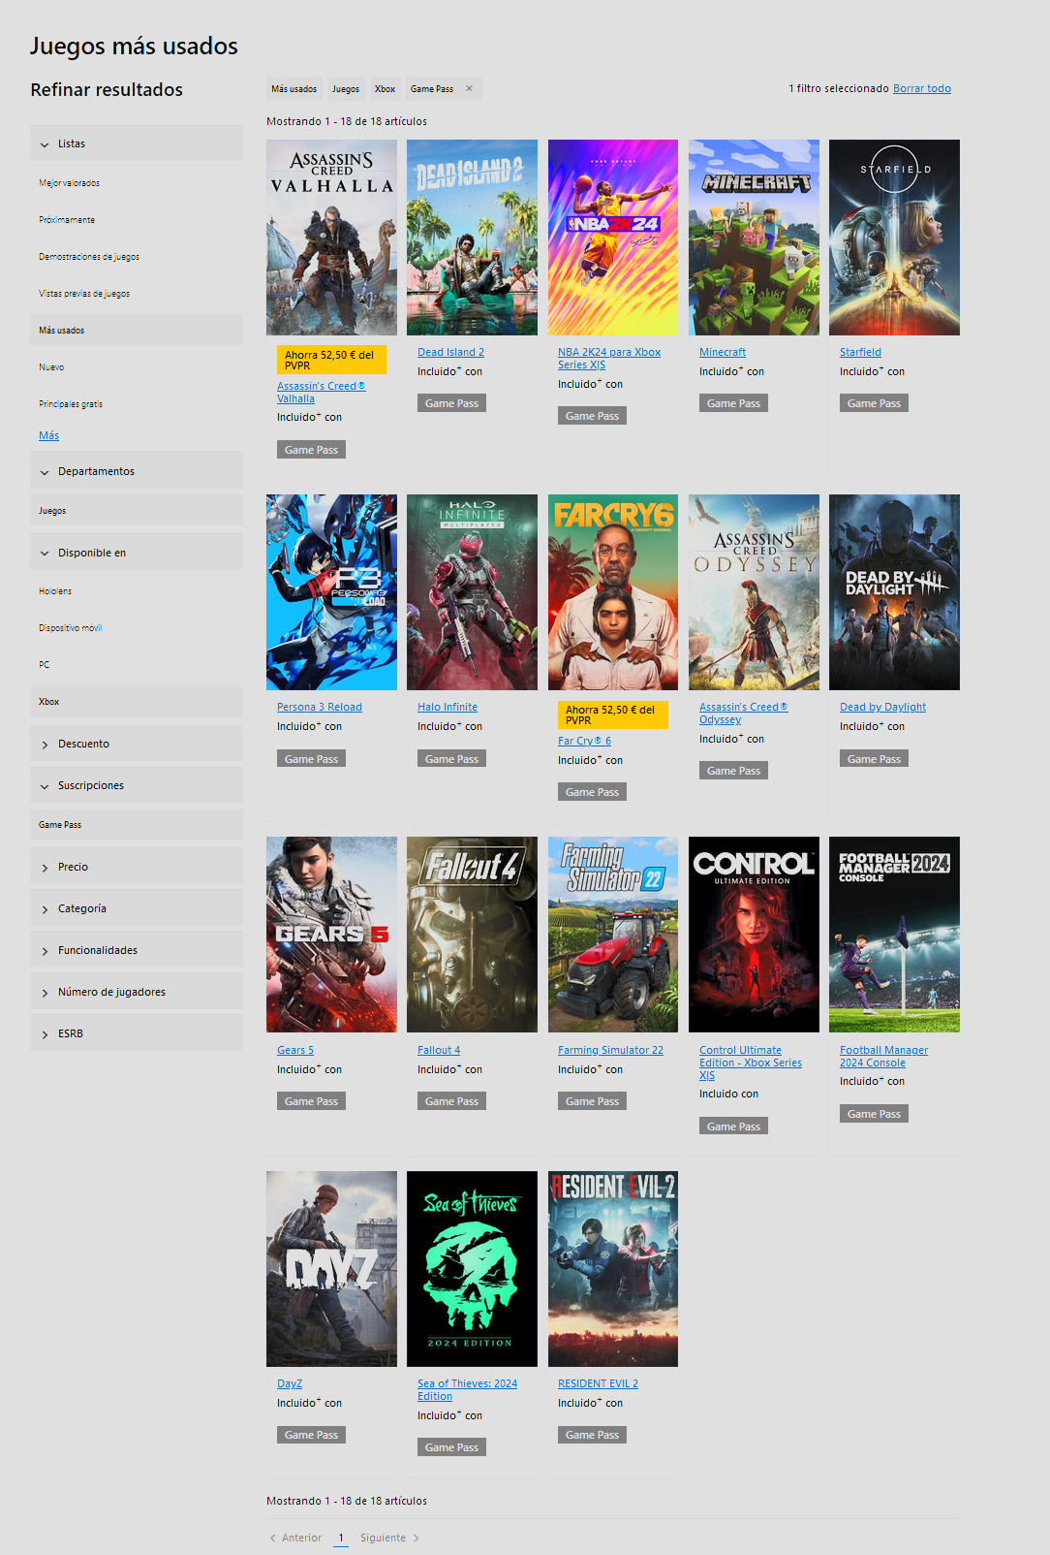Click the Xbox filter chip

[385, 88]
